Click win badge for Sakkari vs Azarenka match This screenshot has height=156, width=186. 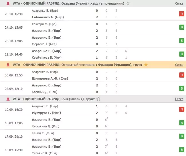tap(182, 27)
